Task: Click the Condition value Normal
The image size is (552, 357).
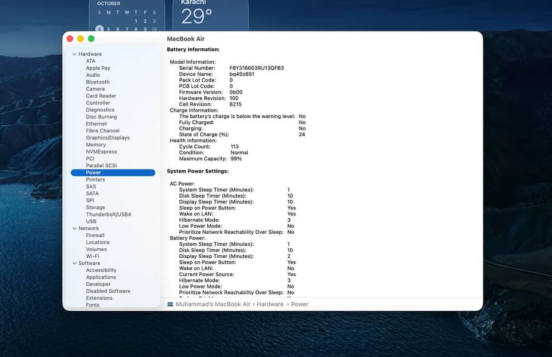Action: [x=239, y=153]
